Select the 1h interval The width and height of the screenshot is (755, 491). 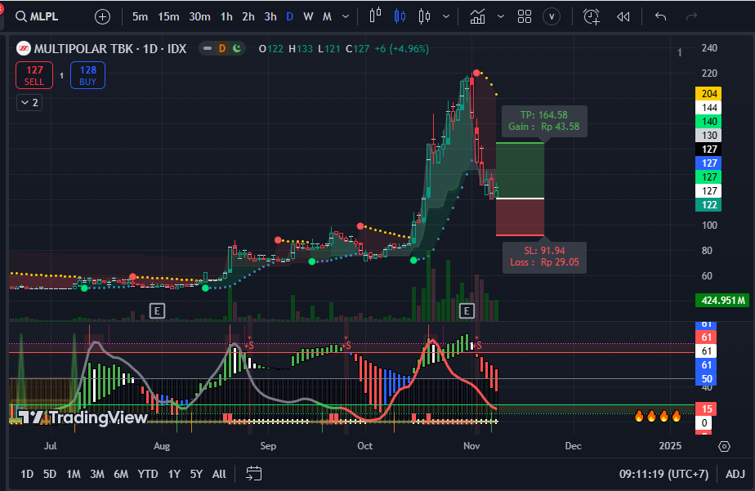tap(226, 17)
